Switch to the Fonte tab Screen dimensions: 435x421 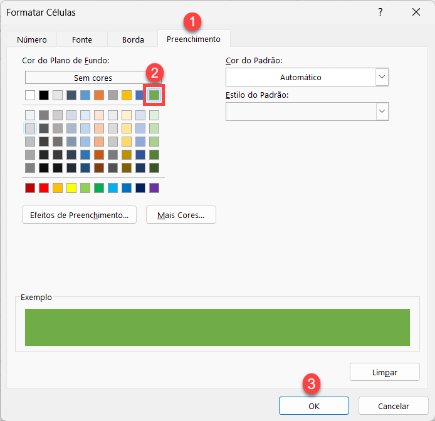pyautogui.click(x=82, y=39)
